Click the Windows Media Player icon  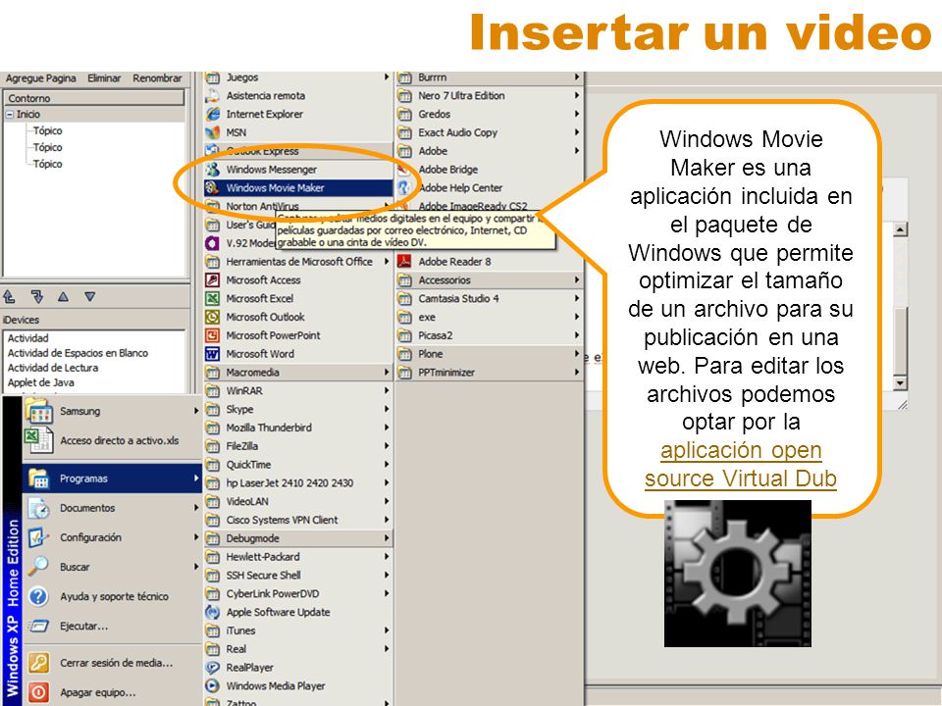click(x=212, y=685)
